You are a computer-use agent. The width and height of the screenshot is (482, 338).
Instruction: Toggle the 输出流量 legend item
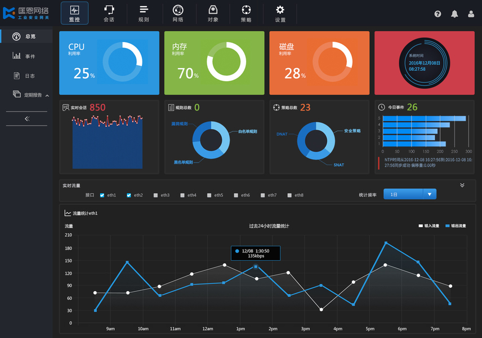tap(456, 226)
